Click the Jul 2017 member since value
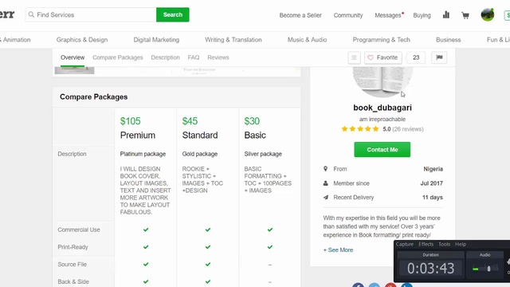The height and width of the screenshot is (287, 510). (x=431, y=183)
